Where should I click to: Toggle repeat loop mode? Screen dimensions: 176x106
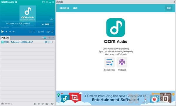[34, 32]
